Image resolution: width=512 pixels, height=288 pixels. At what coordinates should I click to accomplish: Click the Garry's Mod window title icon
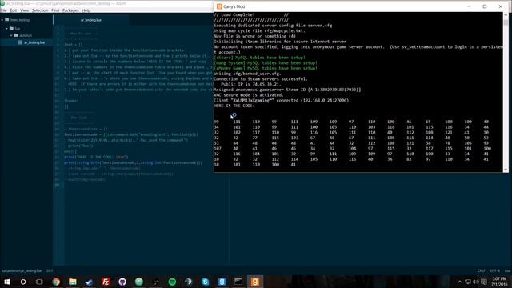tap(219, 6)
